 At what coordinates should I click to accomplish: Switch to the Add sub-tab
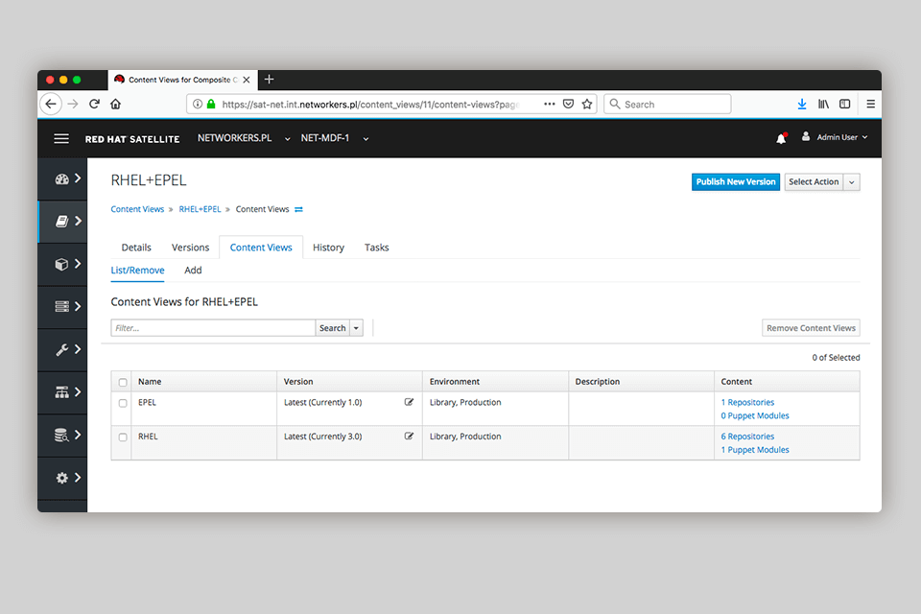[193, 271]
